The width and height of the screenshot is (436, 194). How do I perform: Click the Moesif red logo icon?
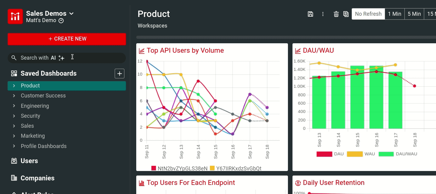coord(15,16)
